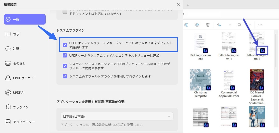This screenshot has width=279, height=133.
Task: Select the Christmas Template PDF thumbnail
Action: click(x=201, y=80)
